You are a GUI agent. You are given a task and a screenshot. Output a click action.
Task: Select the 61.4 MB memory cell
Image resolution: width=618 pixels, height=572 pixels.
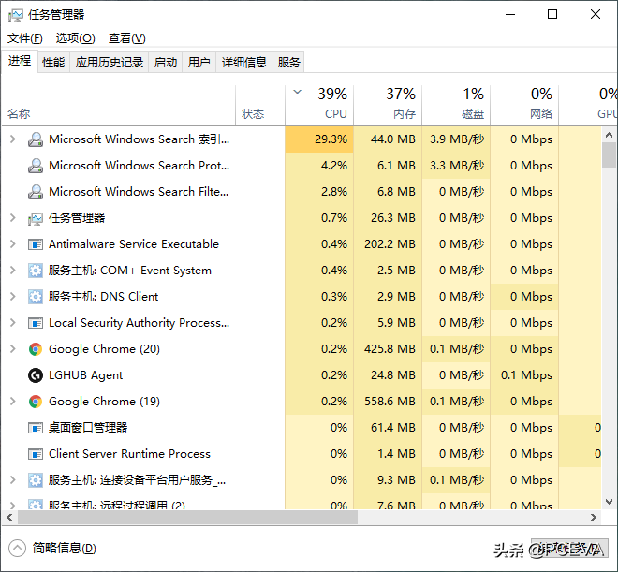[x=388, y=428]
